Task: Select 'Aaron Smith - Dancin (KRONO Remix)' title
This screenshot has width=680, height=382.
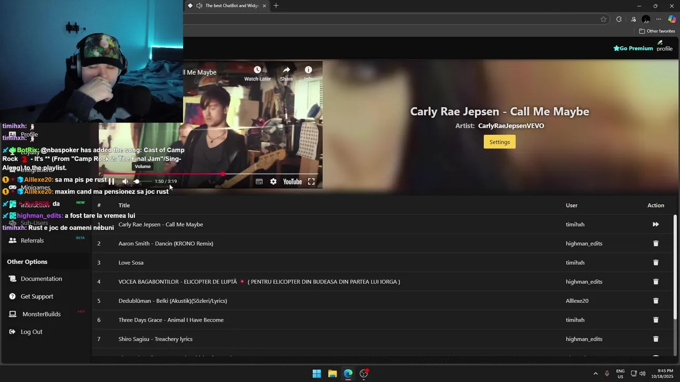Action: tap(166, 244)
